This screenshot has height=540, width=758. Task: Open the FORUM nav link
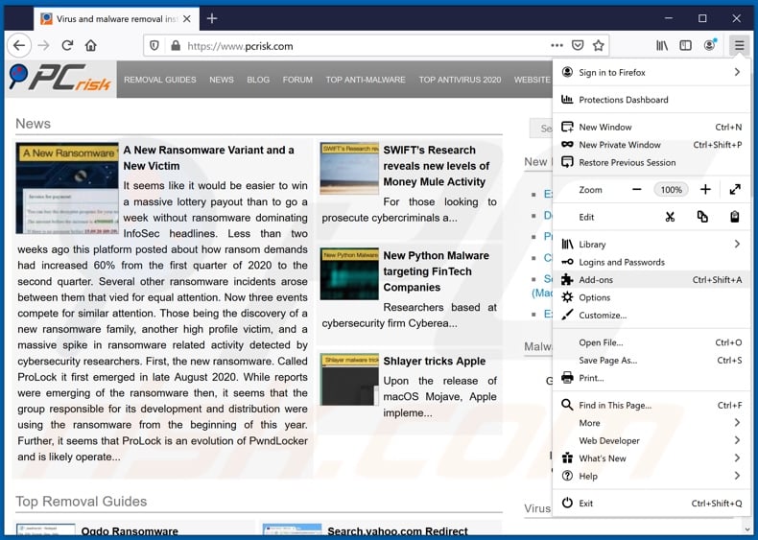tap(297, 80)
